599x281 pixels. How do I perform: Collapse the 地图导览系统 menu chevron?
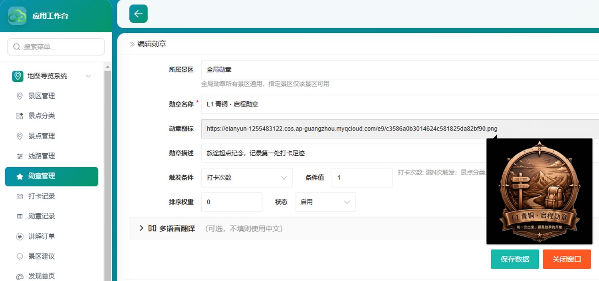pos(88,76)
